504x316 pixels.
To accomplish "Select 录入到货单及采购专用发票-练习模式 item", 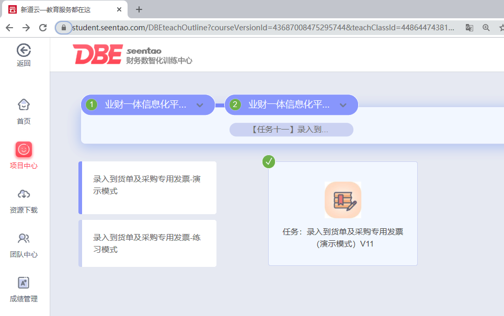I will click(147, 243).
